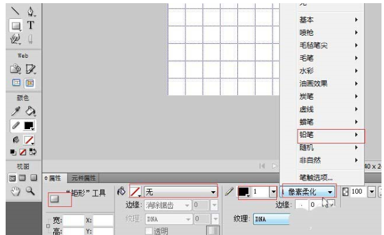This screenshot has height=235, width=384.
Task: Select the Text (T) tool
Action: [x=31, y=25]
